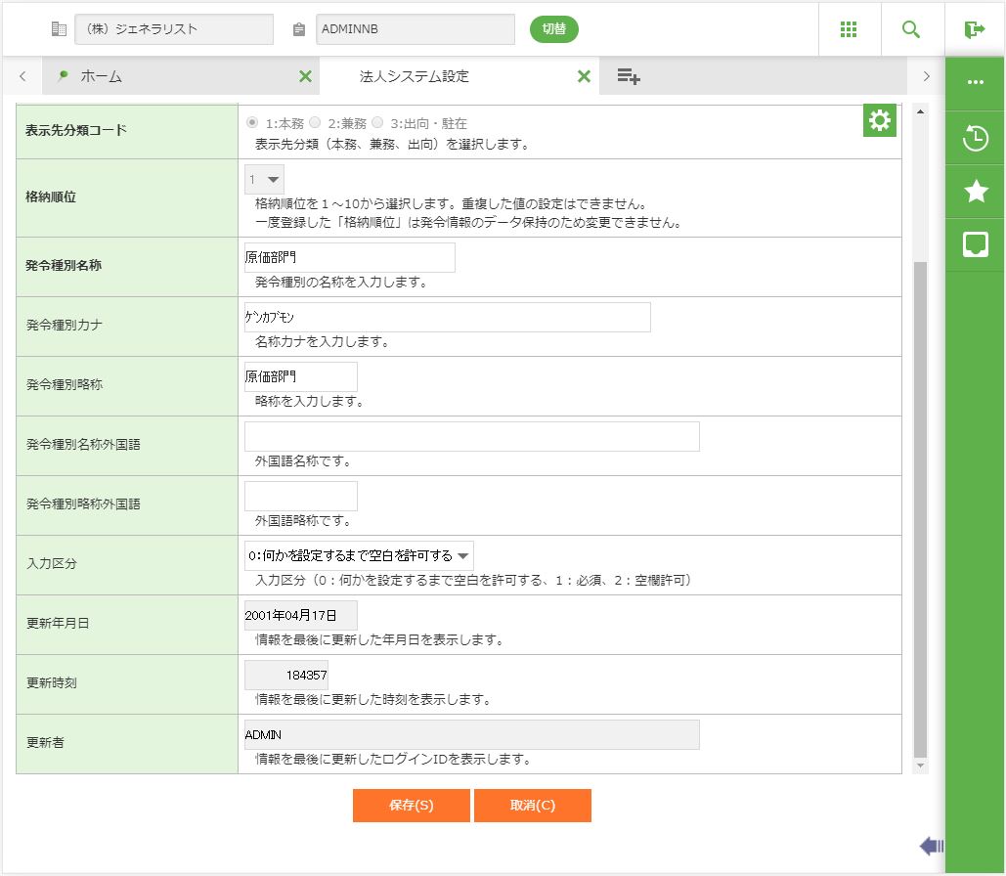The height and width of the screenshot is (876, 1006).
Task: Select the 2:兼務 radio button
Action: [315, 123]
